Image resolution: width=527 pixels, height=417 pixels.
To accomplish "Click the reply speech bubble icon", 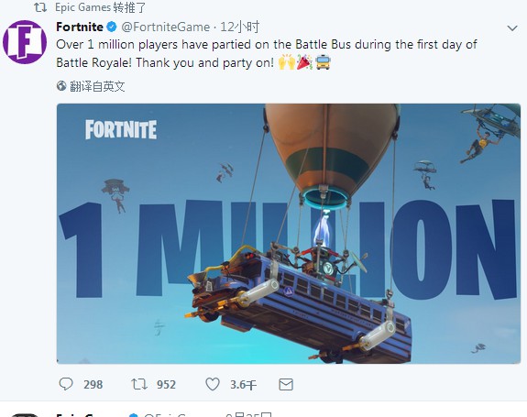I will tap(66, 384).
